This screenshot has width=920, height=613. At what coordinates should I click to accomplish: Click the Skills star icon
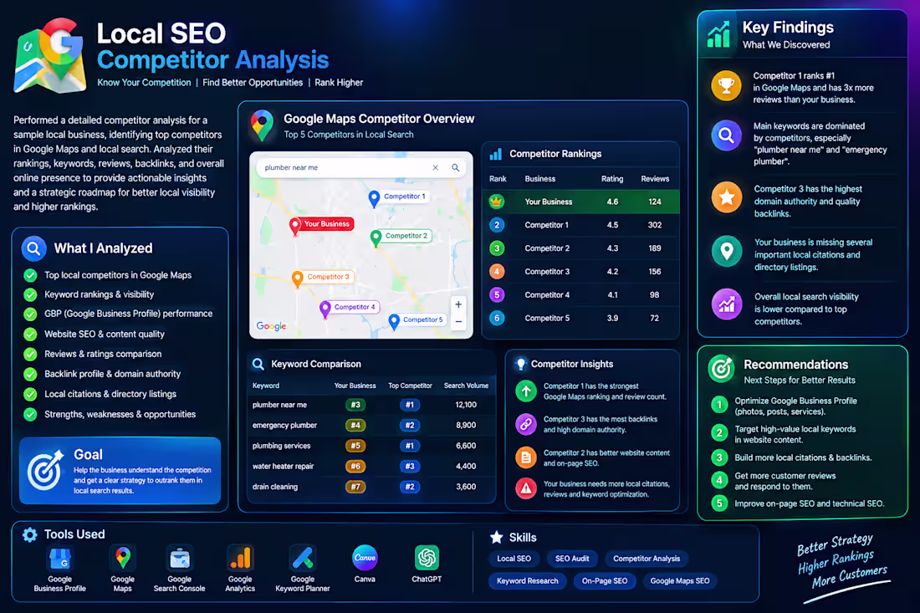tap(496, 538)
